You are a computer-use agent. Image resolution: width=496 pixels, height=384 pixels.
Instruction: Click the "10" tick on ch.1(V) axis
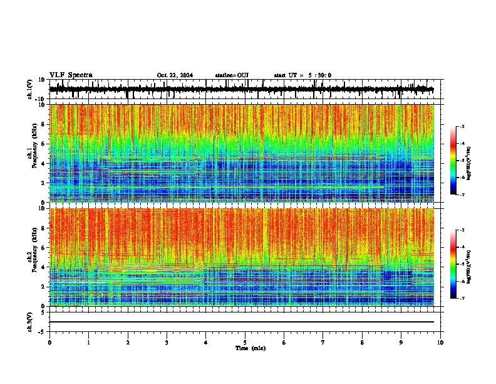(42, 80)
